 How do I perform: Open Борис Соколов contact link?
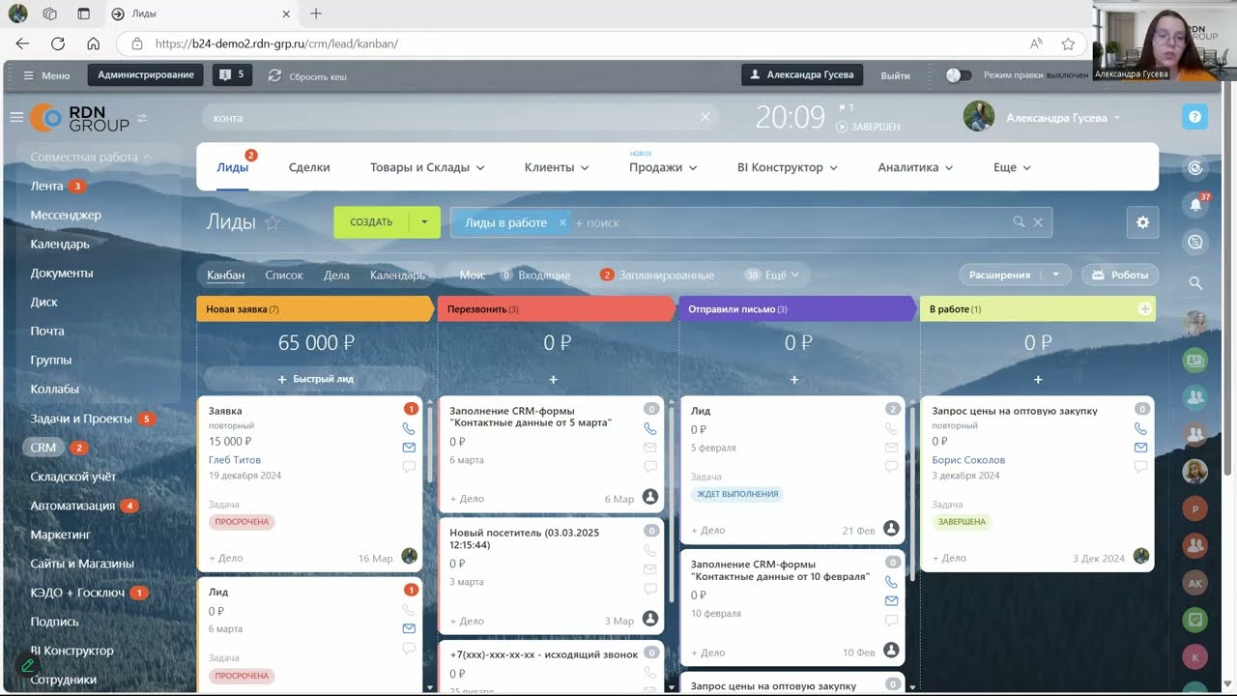968,460
